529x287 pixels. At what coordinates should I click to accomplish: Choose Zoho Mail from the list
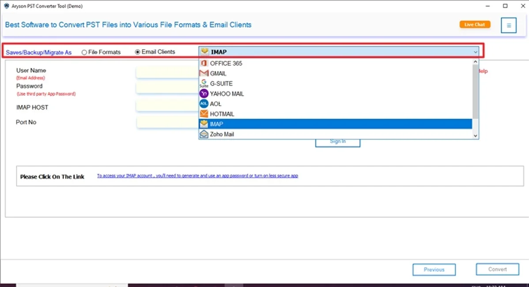tap(335, 134)
